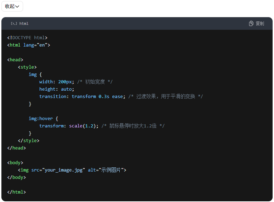Click the 初始宽度 comment
The image size is (274, 202).
[94, 82]
